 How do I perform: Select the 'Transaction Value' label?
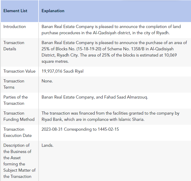pyautogui.click(x=19, y=71)
